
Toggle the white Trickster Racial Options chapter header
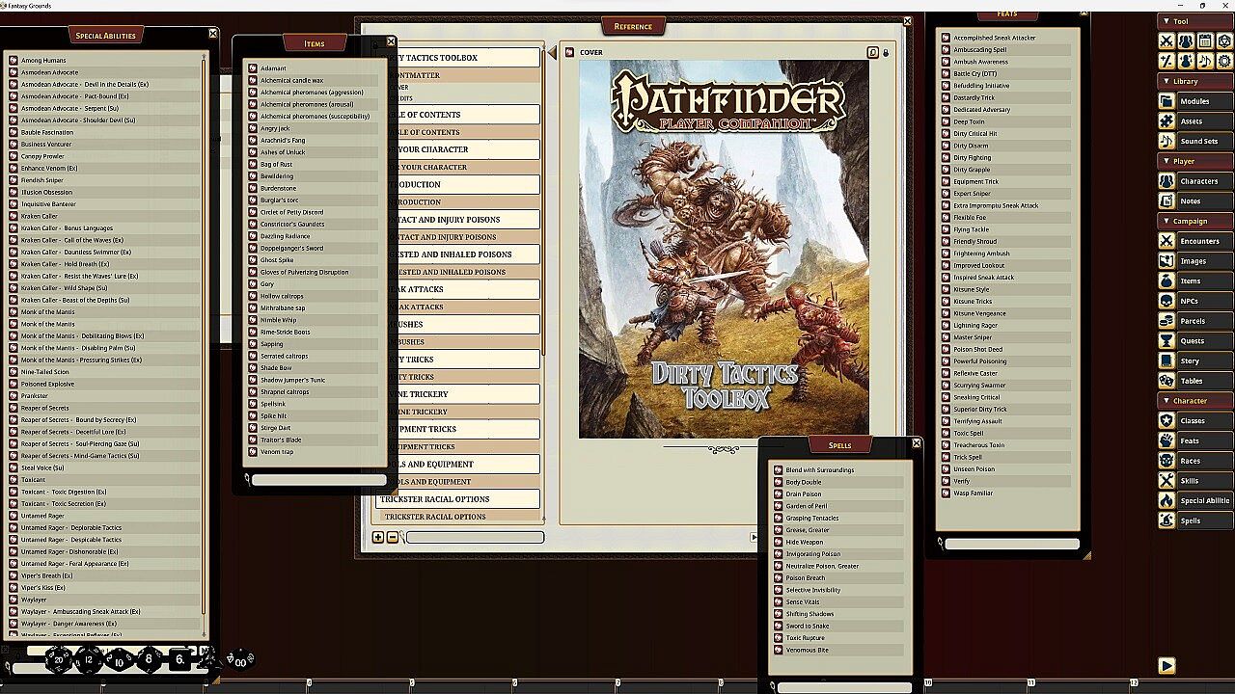coord(457,499)
